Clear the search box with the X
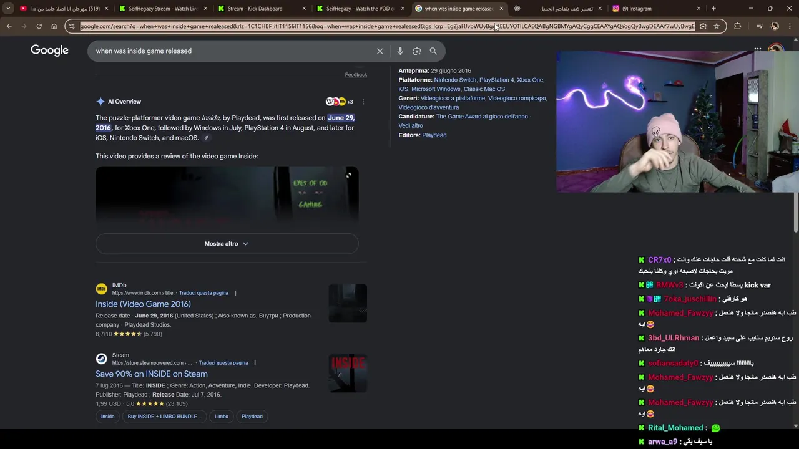This screenshot has height=449, width=799. click(x=380, y=51)
